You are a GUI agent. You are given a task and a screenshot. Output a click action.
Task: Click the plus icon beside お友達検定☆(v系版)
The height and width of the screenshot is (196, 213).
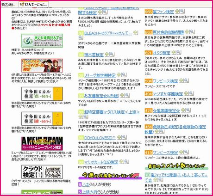[122, 95]
